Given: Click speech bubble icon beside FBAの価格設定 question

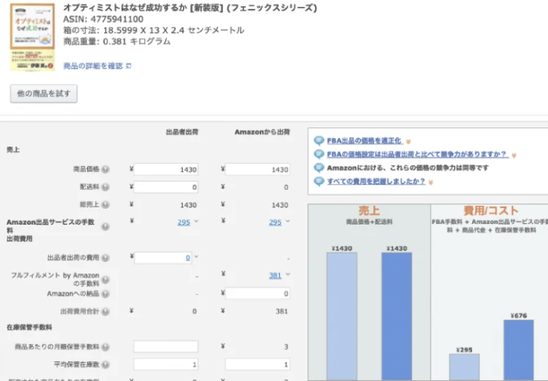Looking at the screenshot, I should [x=319, y=154].
